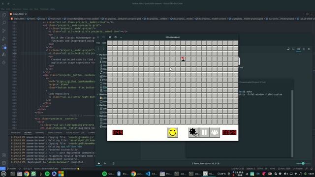This screenshot has height=177, width=315.
Task: Collapse Bookmarks section in file manager
Action: click(x=98, y=94)
